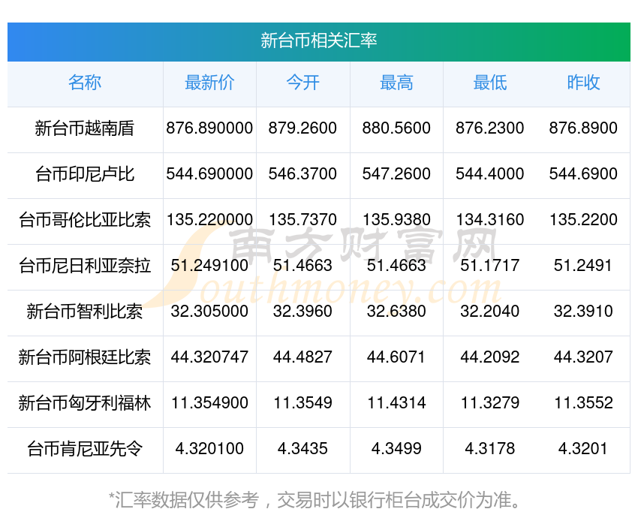The width and height of the screenshot is (638, 524).
Task: Click the 新台币相关汇率 title banner
Action: pos(318,41)
